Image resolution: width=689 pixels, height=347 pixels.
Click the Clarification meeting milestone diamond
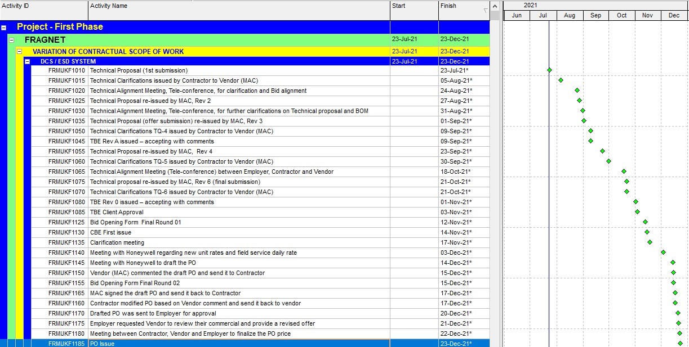point(650,242)
